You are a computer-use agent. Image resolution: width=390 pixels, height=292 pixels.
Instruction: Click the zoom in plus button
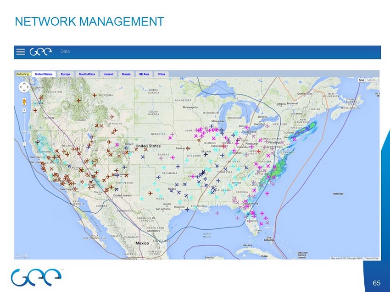click(24, 110)
